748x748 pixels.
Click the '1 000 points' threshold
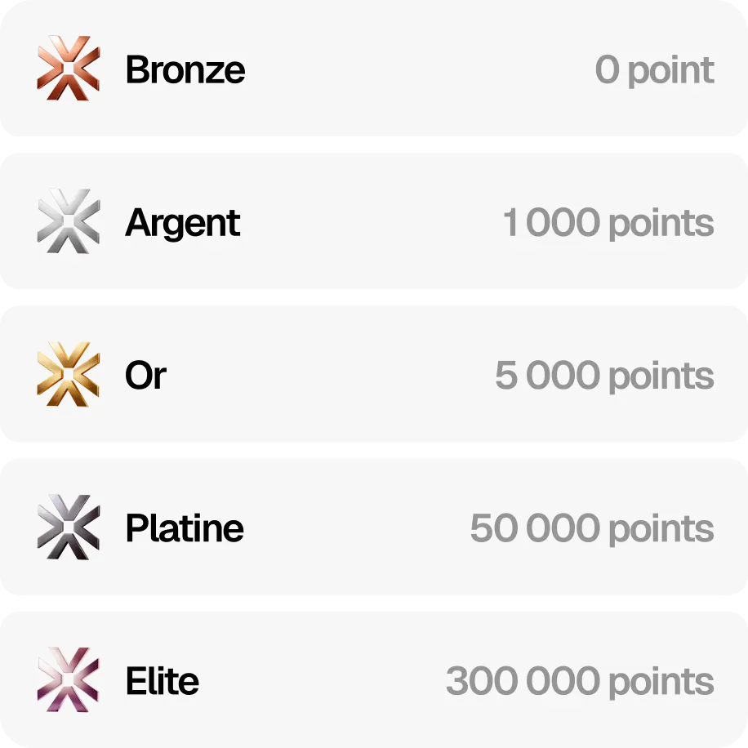pyautogui.click(x=608, y=223)
